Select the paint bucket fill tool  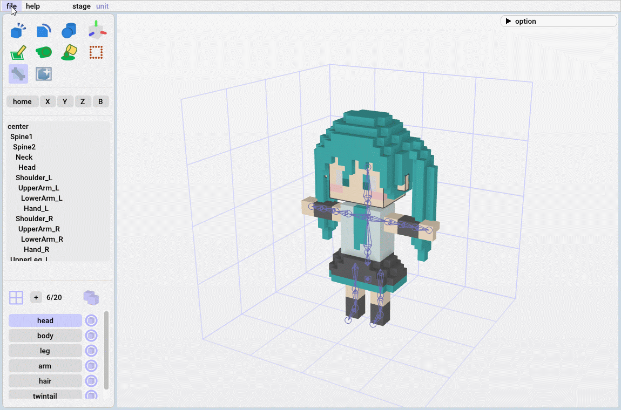tap(69, 52)
